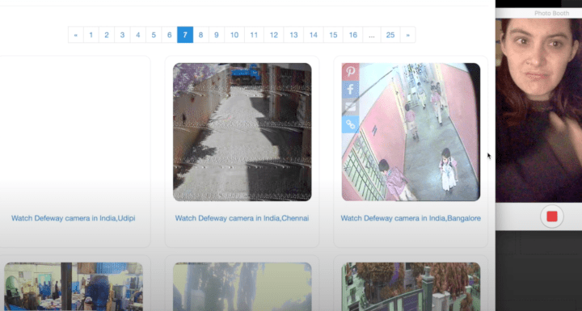Copy link using chain icon
Viewport: 582px width, 311px height.
pos(350,125)
